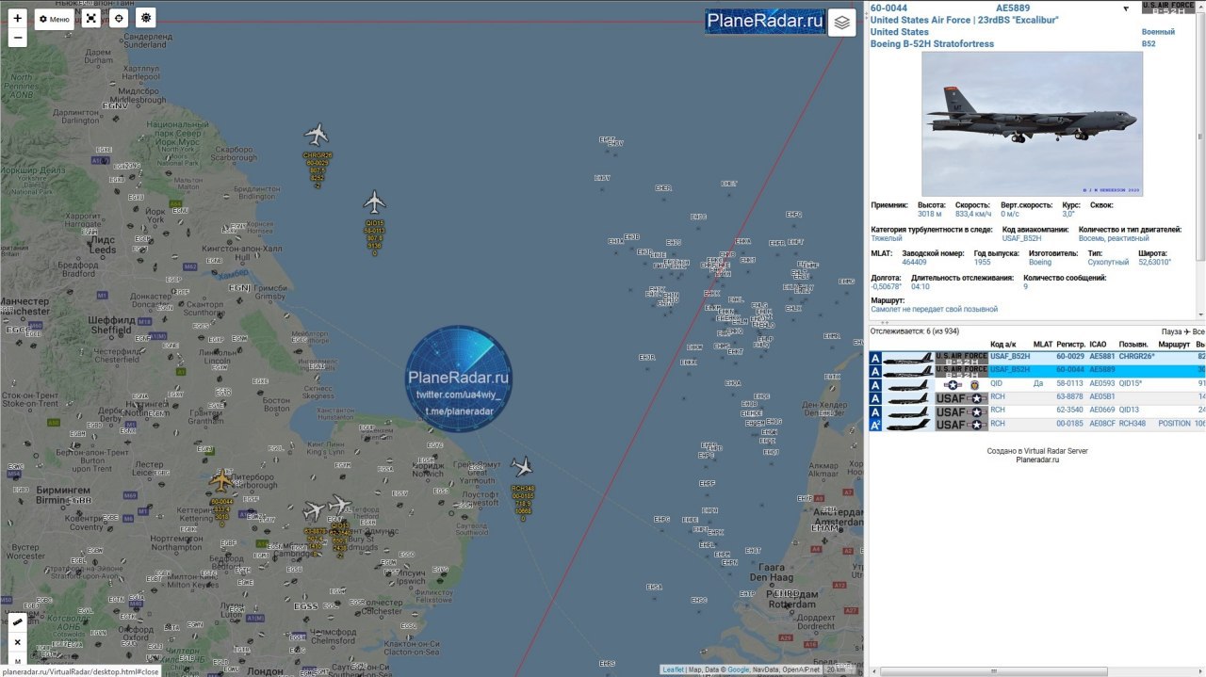Select RCH348 aircraft icon near Lowestoft
Viewport: 1206px width, 677px height.
point(522,466)
